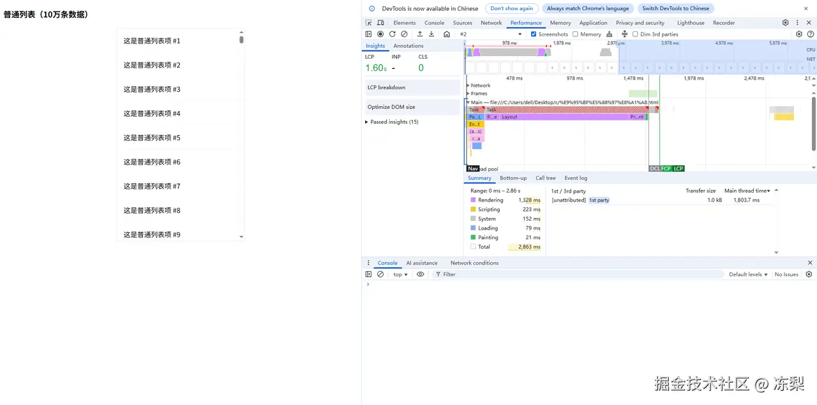This screenshot has height=405, width=817.
Task: Open Performance capture settings gear
Action: coord(799,34)
